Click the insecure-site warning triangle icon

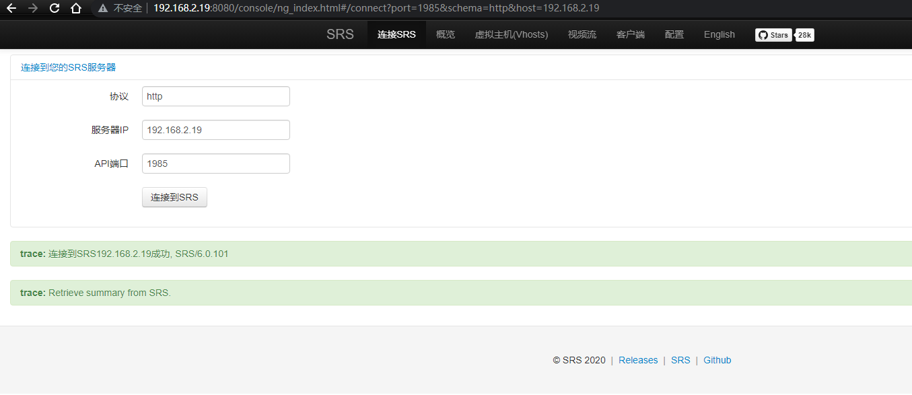103,8
